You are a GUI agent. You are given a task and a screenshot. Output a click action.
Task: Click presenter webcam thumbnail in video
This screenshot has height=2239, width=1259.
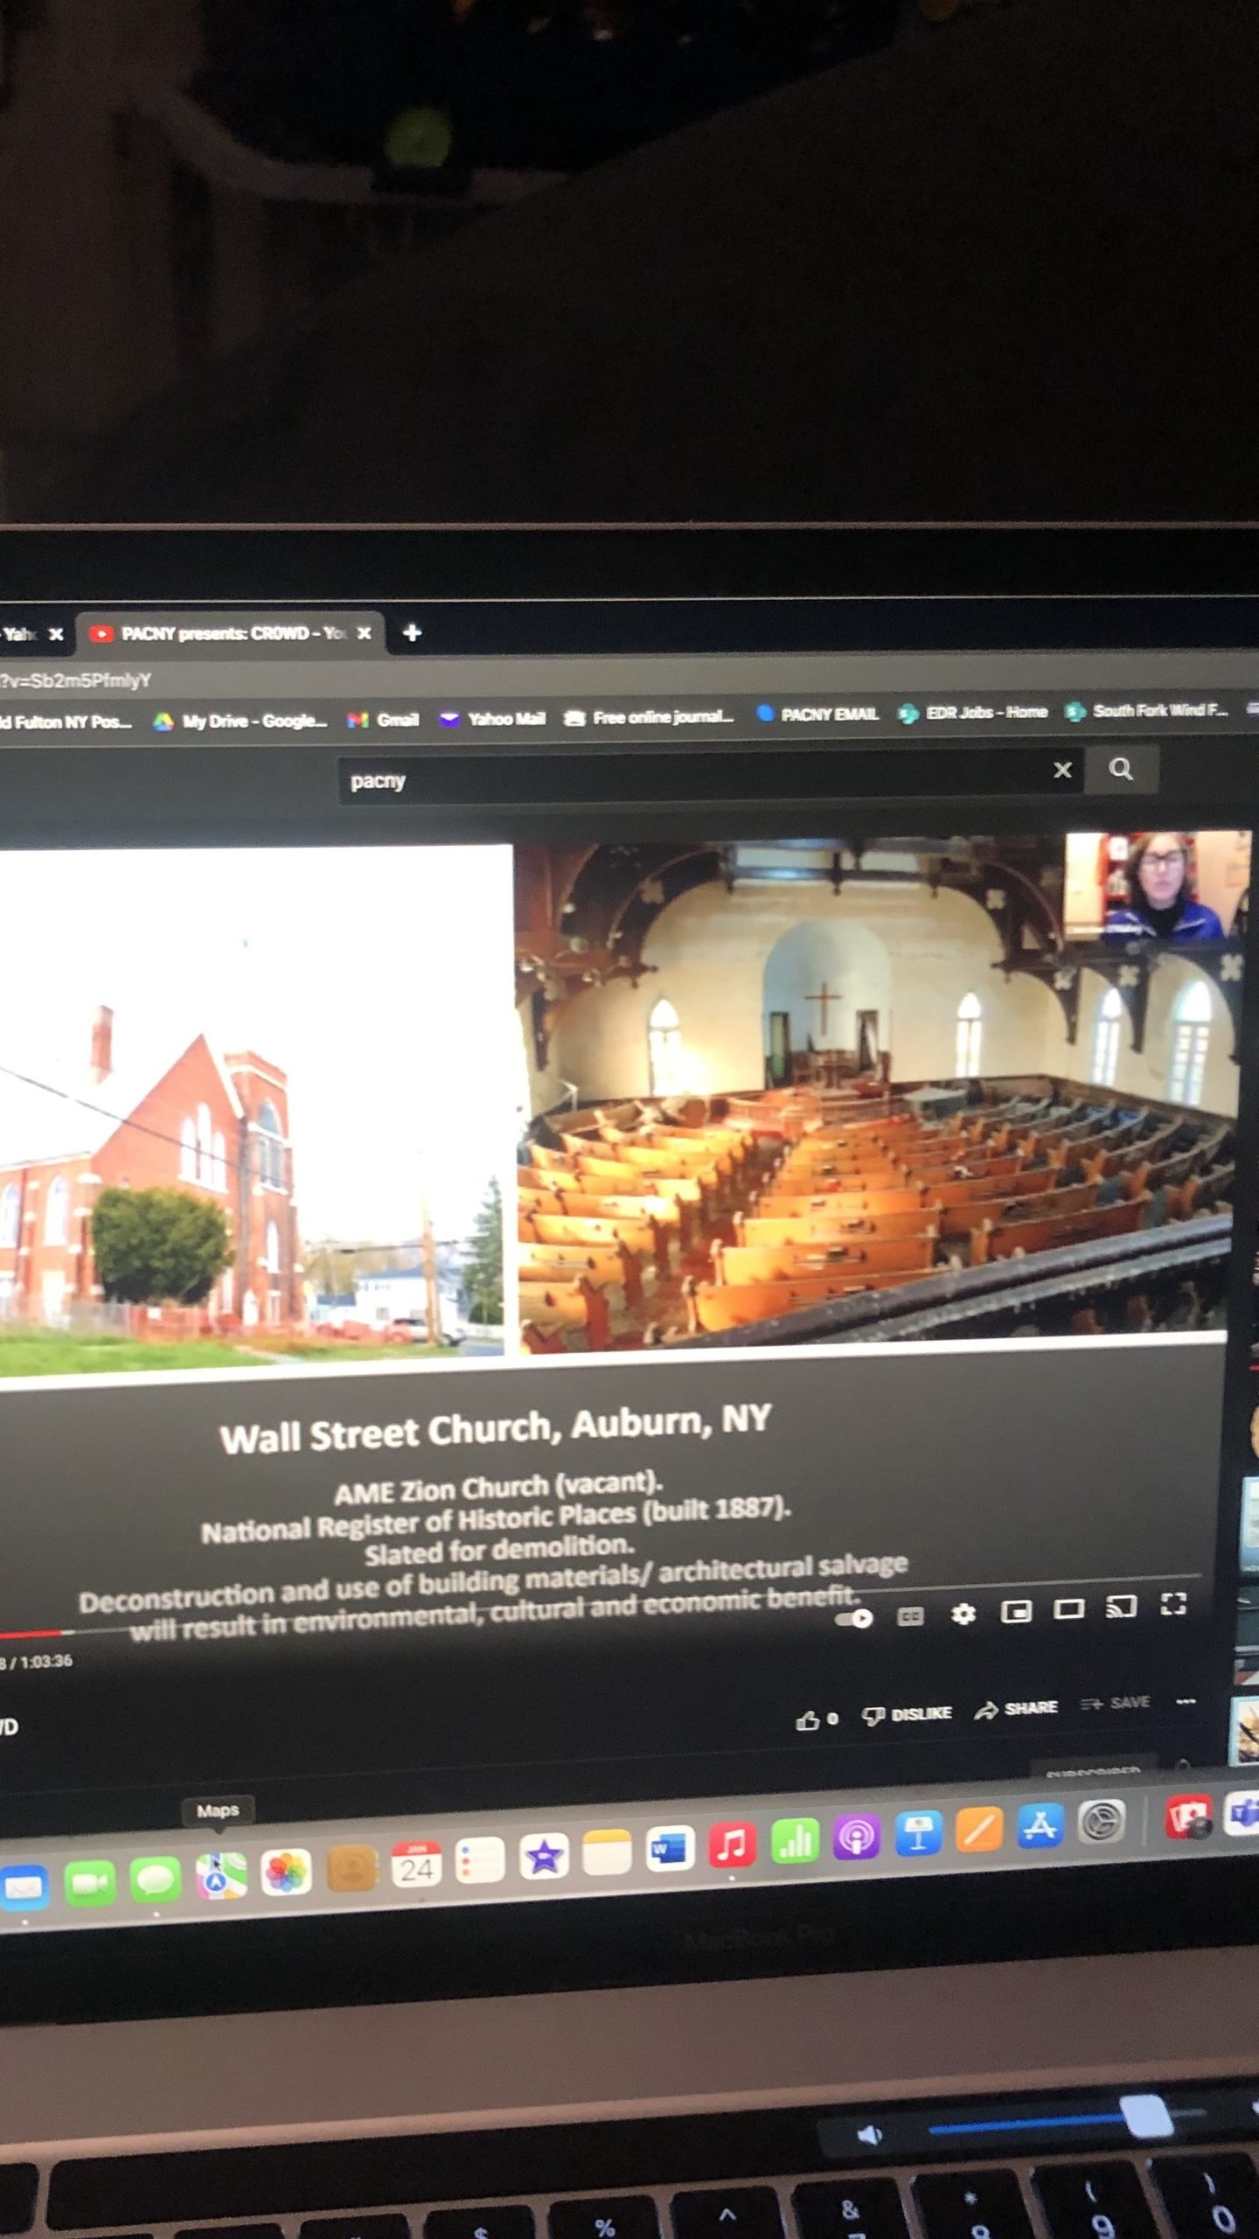tap(1156, 885)
